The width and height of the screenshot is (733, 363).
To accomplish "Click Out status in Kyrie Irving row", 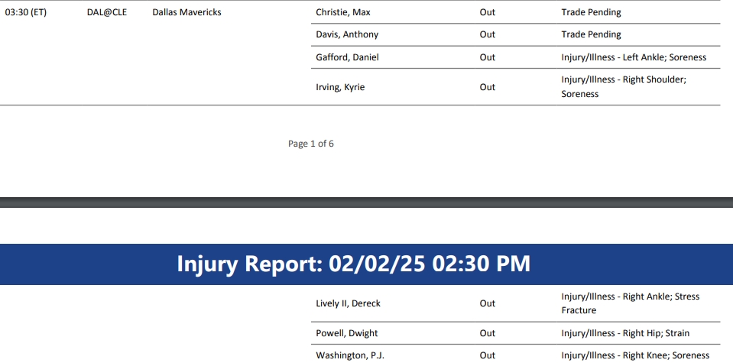I will point(488,87).
